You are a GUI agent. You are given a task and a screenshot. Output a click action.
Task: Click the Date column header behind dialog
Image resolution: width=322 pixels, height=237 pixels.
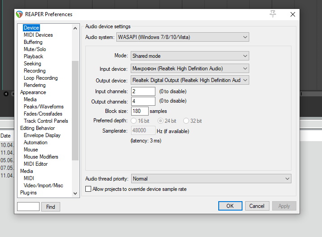(5, 136)
